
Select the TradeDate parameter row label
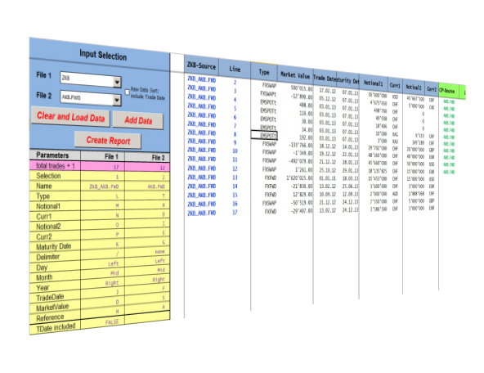click(55, 298)
